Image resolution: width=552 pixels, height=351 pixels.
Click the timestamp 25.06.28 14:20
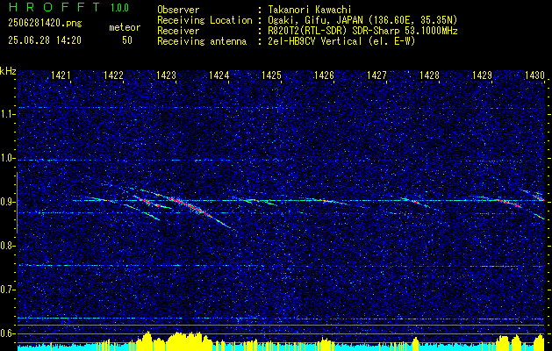(45, 40)
